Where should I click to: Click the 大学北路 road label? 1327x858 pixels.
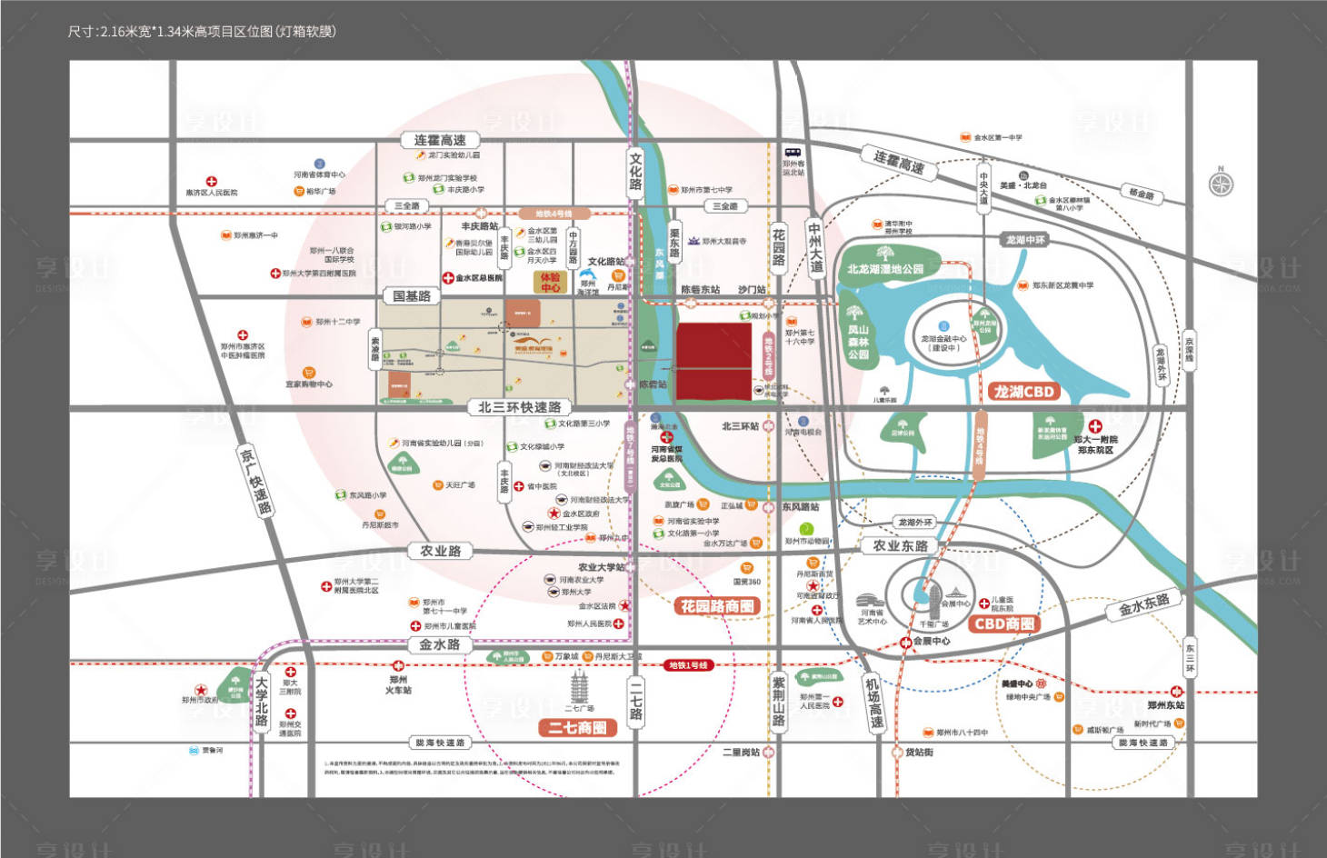pos(262,701)
